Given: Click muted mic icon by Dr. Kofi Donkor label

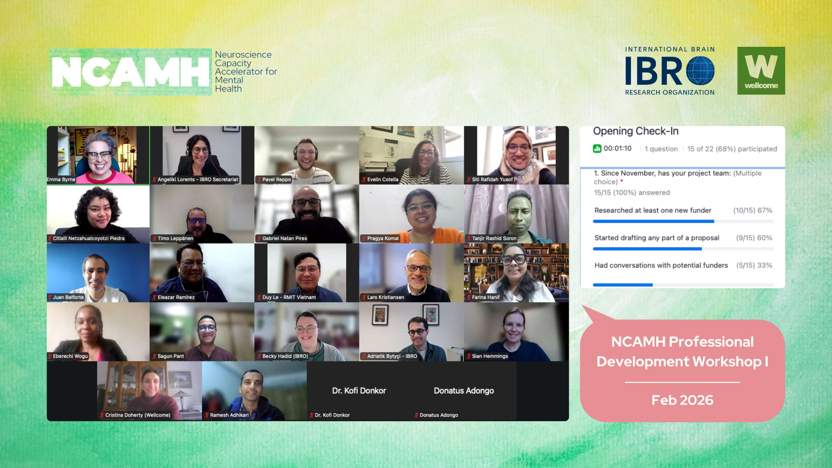Looking at the screenshot, I should pyautogui.click(x=311, y=415).
